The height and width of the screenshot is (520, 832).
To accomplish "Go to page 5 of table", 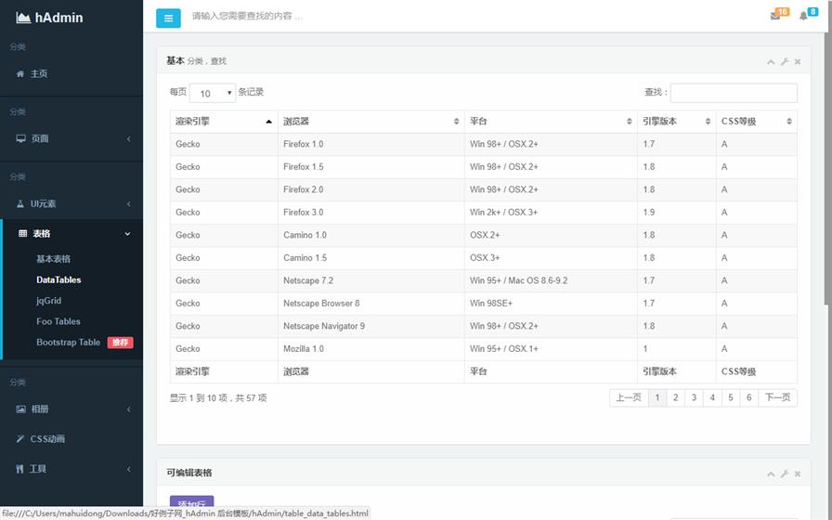I will 731,397.
